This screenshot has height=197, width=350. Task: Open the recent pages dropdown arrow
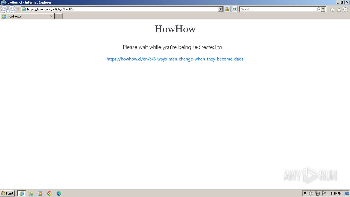pyautogui.click(x=18, y=9)
